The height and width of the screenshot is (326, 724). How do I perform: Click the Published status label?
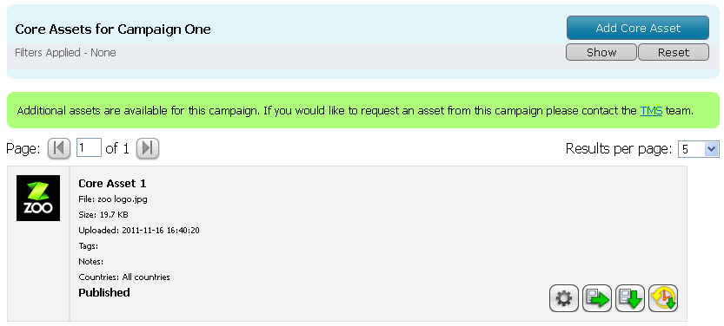coord(104,292)
